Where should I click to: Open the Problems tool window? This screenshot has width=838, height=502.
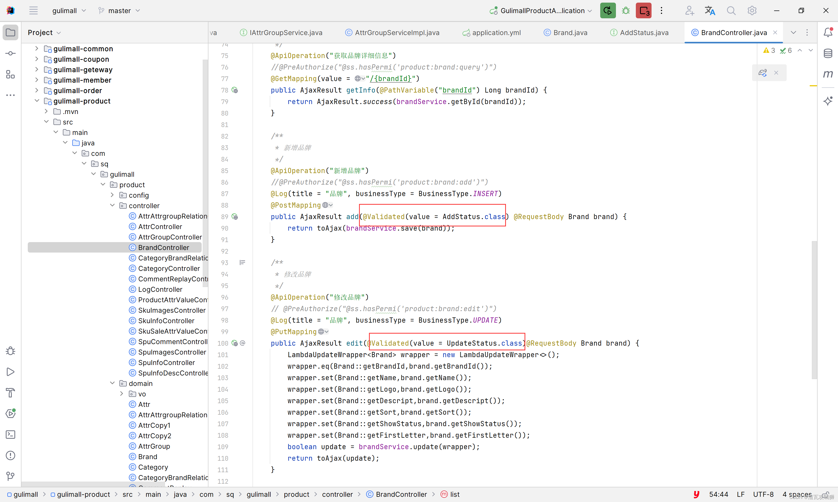point(10,455)
